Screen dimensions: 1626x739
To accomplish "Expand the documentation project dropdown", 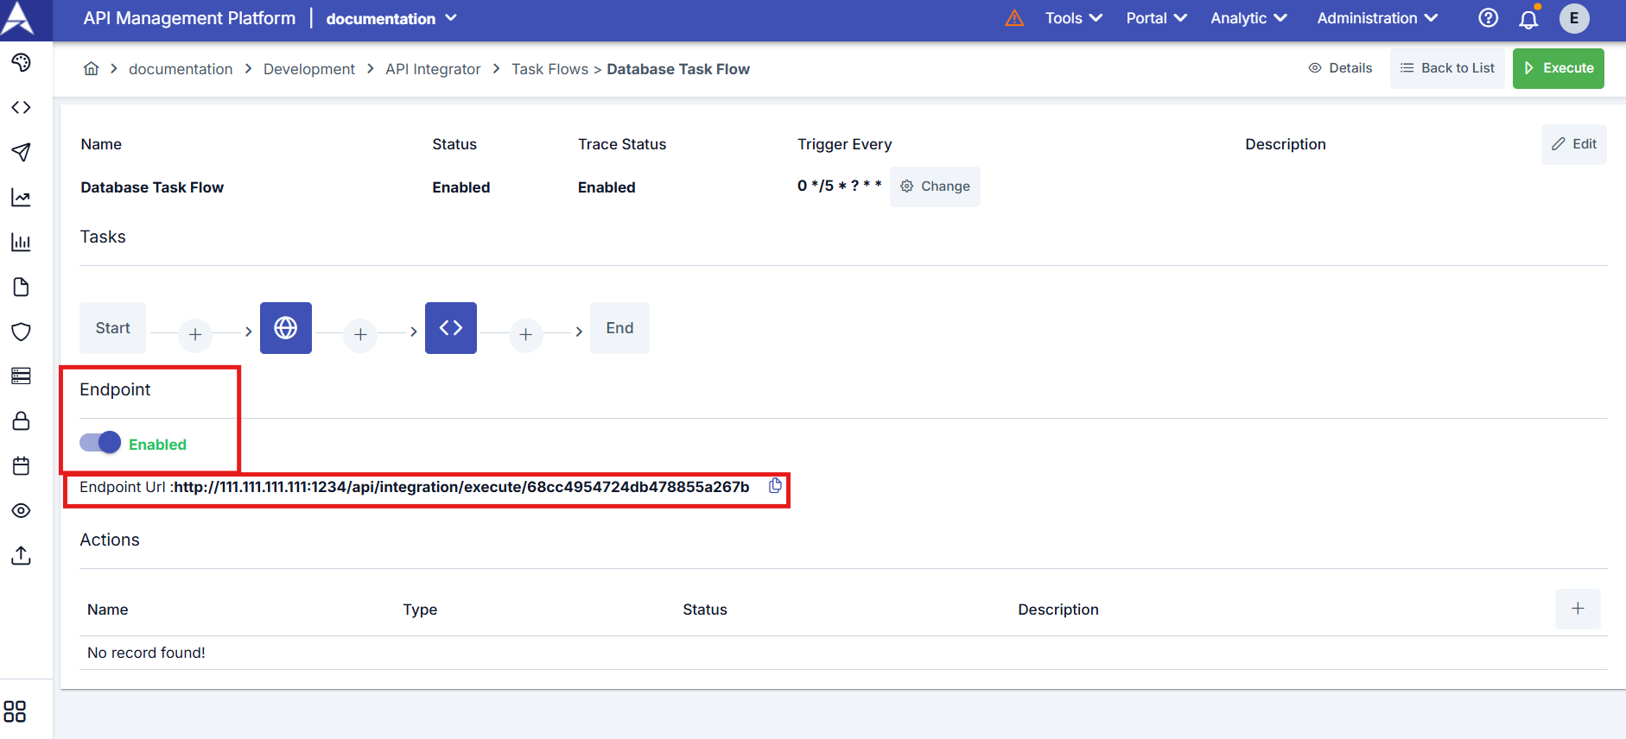I will [x=391, y=18].
